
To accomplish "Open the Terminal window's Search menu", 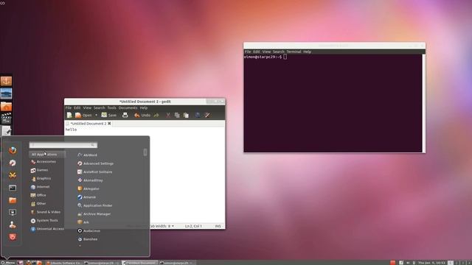I will click(x=279, y=52).
